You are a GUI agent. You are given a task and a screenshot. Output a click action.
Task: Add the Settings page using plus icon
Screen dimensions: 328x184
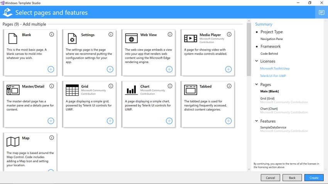110,69
